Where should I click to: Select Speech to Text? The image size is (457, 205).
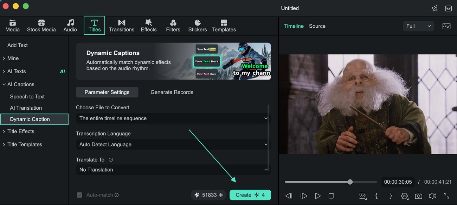coord(27,97)
